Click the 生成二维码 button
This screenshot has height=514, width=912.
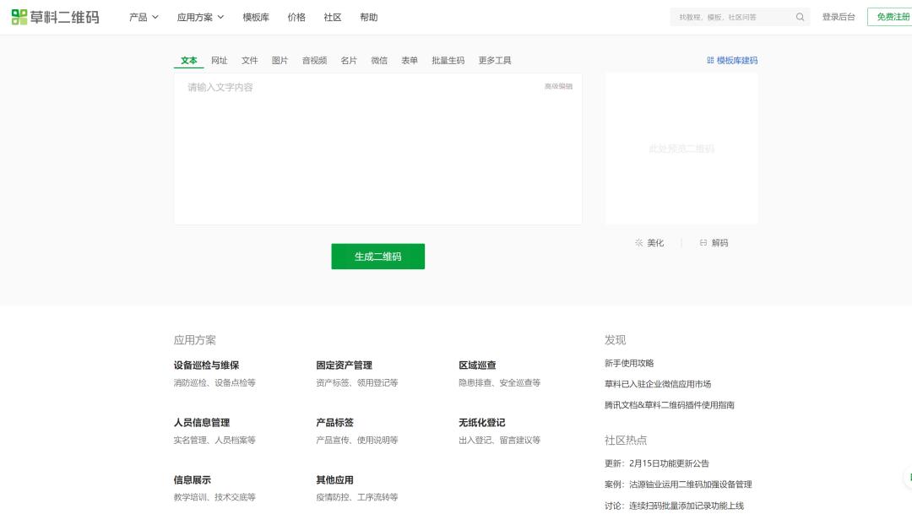click(x=377, y=256)
